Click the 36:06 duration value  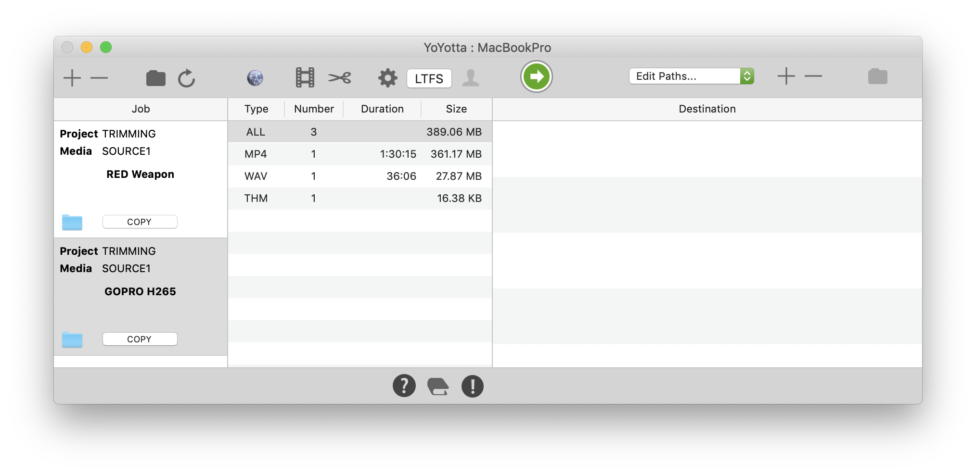(x=401, y=176)
